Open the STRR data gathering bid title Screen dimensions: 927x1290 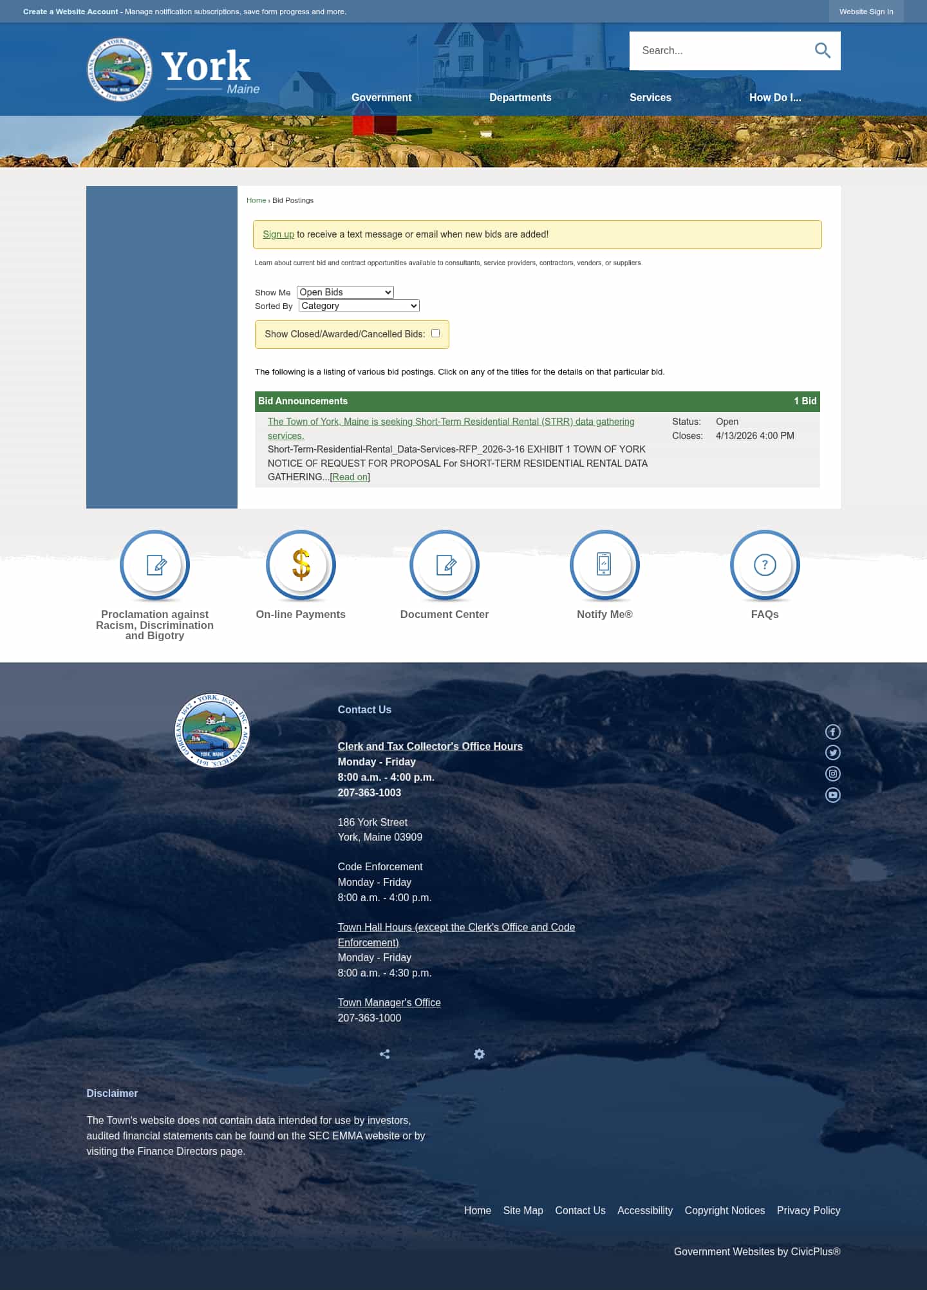(x=451, y=429)
